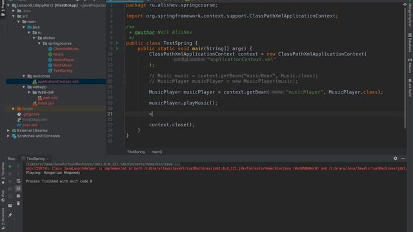This screenshot has height=232, width=413.
Task: Expand Scratches and Consoles node
Action: 8,136
